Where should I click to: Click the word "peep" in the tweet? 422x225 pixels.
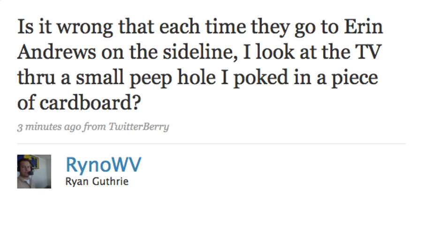coord(151,78)
